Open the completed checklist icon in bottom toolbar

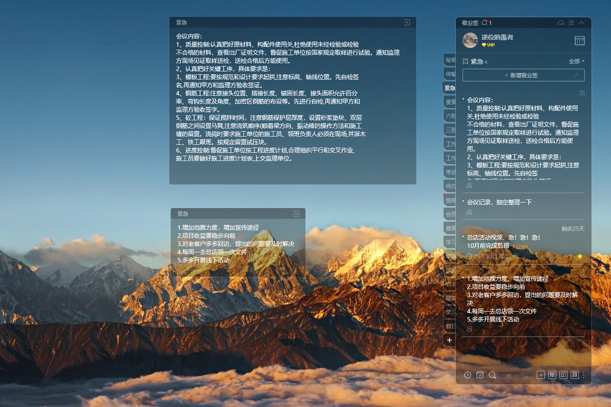pos(480,375)
